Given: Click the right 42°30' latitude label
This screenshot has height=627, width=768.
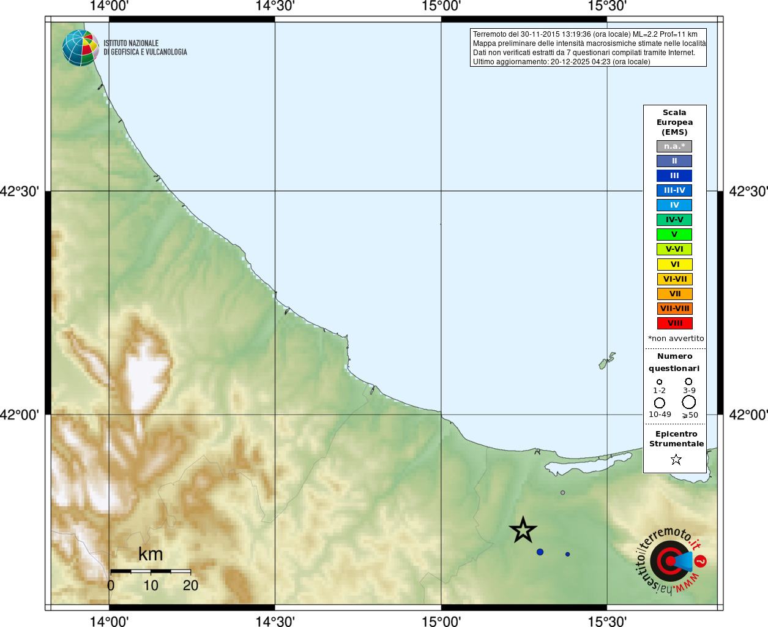Looking at the screenshot, I should pos(748,191).
